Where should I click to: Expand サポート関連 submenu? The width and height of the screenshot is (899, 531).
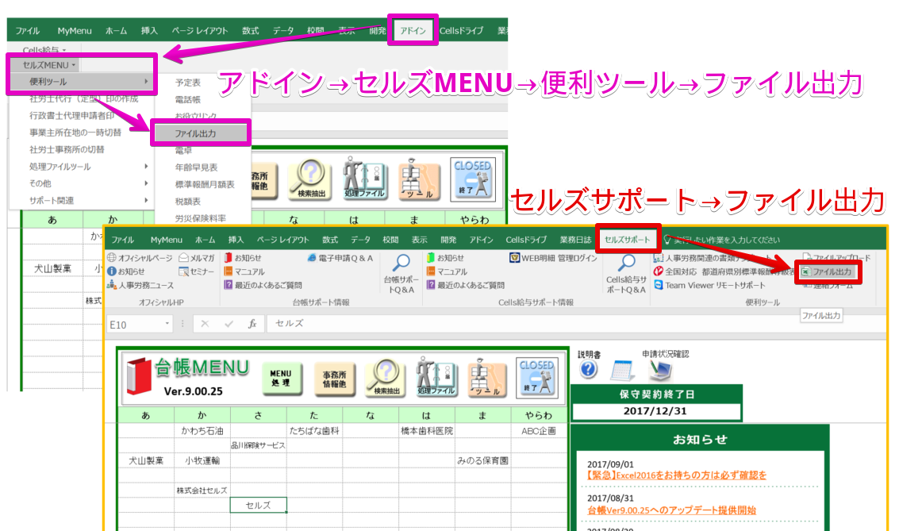pyautogui.click(x=82, y=201)
